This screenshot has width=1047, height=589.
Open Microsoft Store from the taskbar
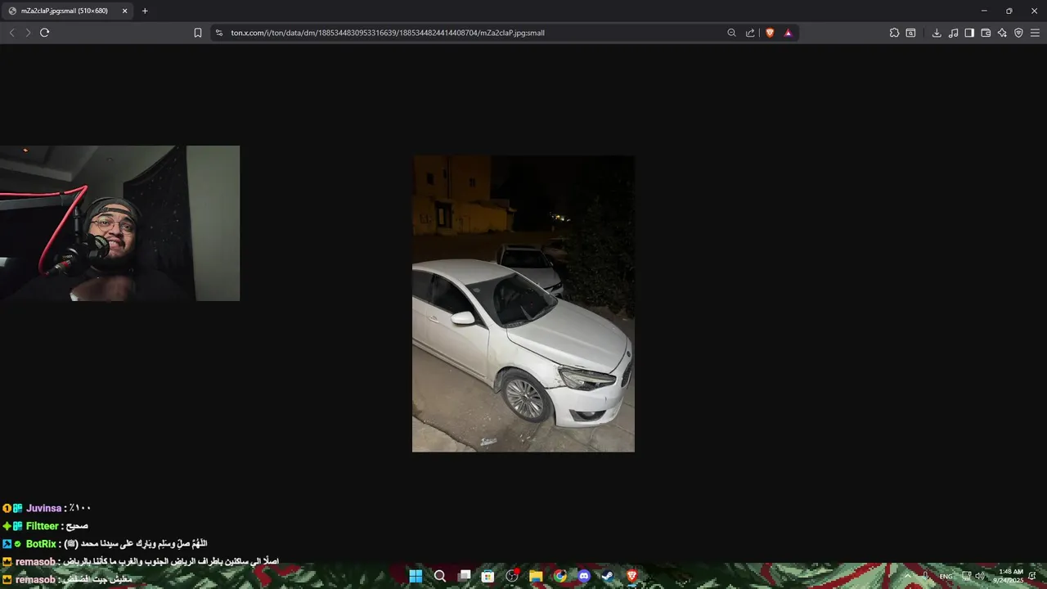(x=488, y=576)
